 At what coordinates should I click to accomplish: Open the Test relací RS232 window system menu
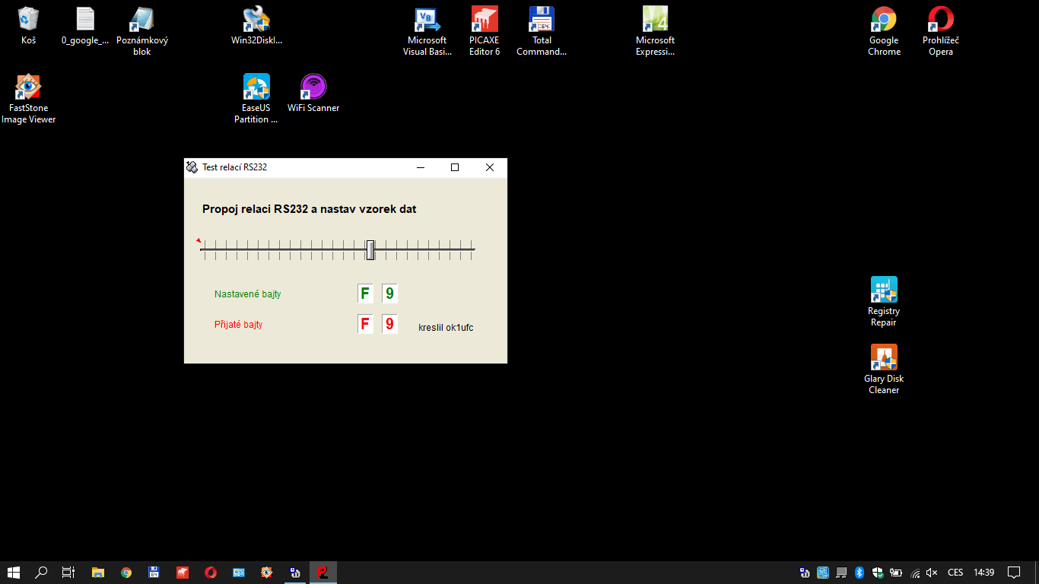click(191, 167)
